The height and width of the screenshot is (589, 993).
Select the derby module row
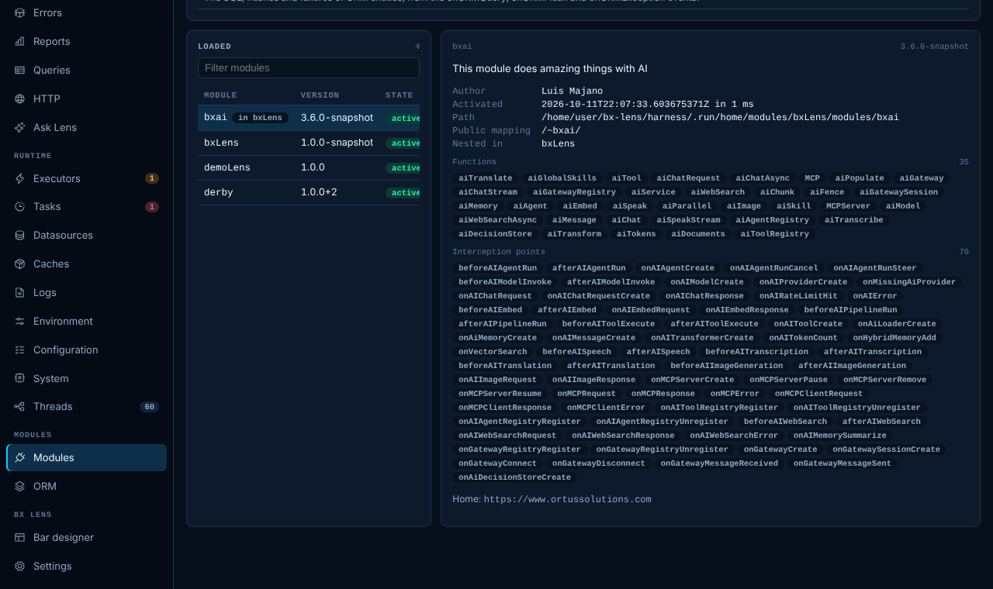pyautogui.click(x=309, y=192)
